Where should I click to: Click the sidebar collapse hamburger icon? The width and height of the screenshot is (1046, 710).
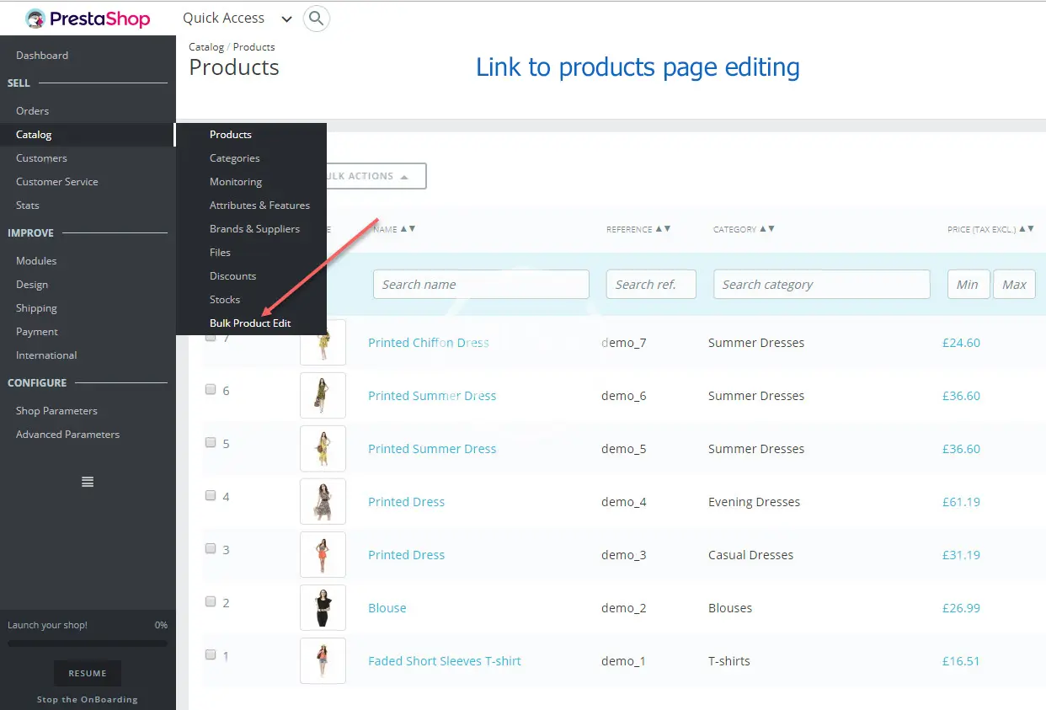(88, 482)
